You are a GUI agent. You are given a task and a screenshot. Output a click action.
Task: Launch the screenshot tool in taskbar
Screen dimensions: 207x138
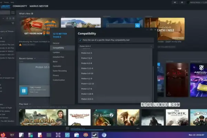coord(58,135)
